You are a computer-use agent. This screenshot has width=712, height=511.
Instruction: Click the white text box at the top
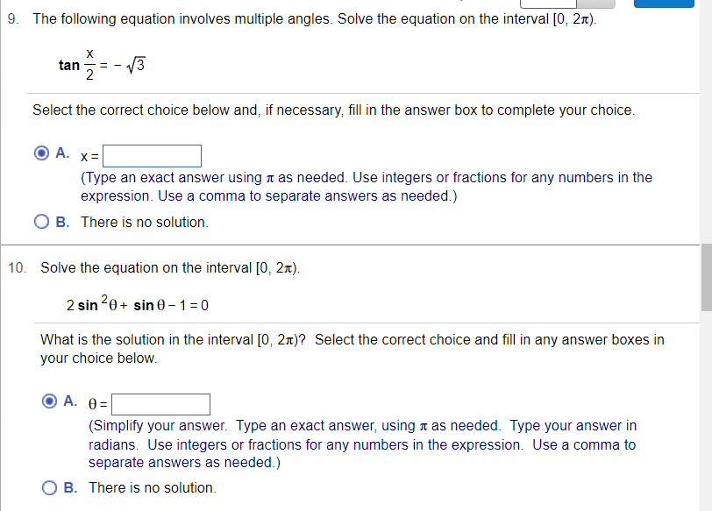tap(548, 4)
